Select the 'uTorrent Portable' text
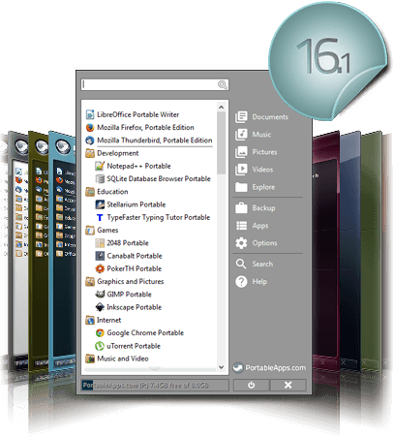 click(134, 346)
